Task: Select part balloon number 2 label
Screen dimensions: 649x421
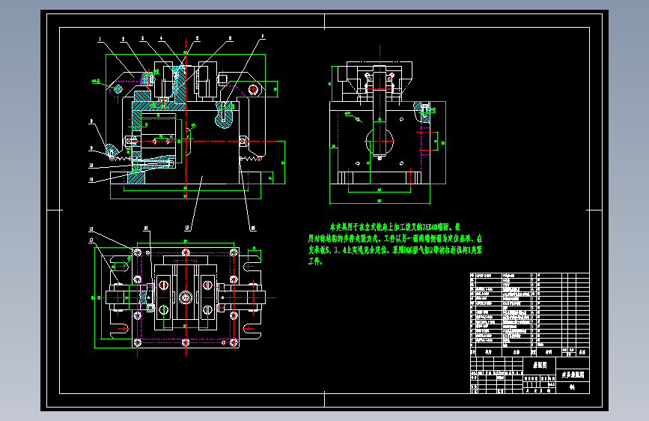Action: coord(123,40)
